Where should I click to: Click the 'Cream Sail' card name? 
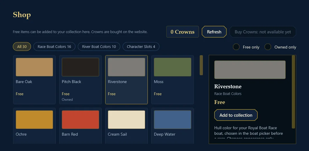tap(117, 134)
